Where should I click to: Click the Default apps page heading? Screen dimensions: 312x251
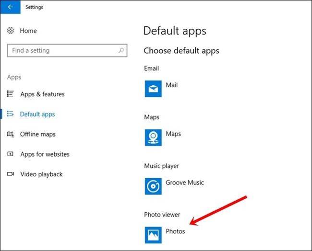(x=175, y=32)
